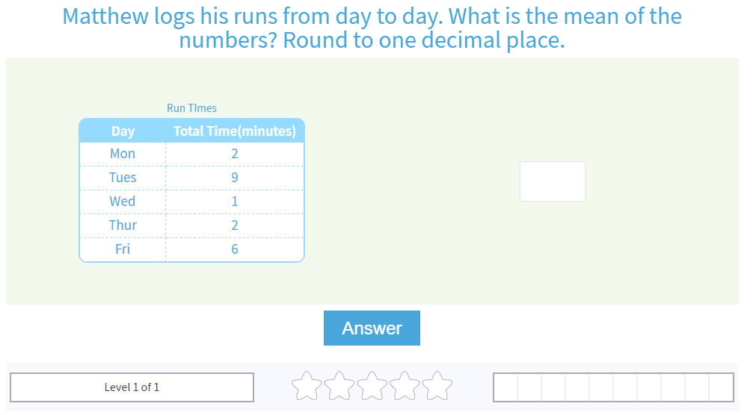Focus the mean answer input box
Screen dimensions: 756x415
point(552,181)
